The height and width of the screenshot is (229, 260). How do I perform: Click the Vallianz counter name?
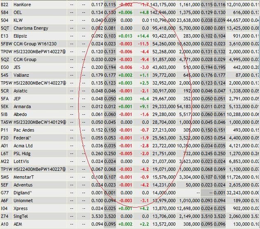(x=21, y=75)
